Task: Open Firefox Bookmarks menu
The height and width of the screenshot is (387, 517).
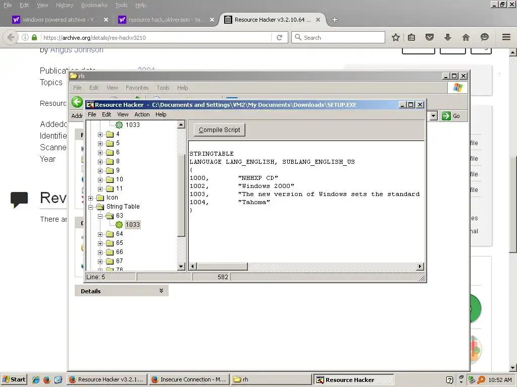Action: coord(94,5)
